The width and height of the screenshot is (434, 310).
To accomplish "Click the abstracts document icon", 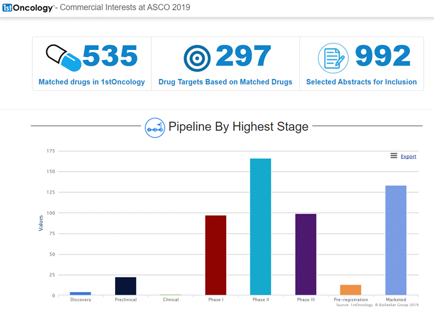I will [x=333, y=58].
